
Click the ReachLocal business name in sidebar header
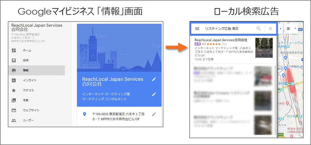coord(37,27)
